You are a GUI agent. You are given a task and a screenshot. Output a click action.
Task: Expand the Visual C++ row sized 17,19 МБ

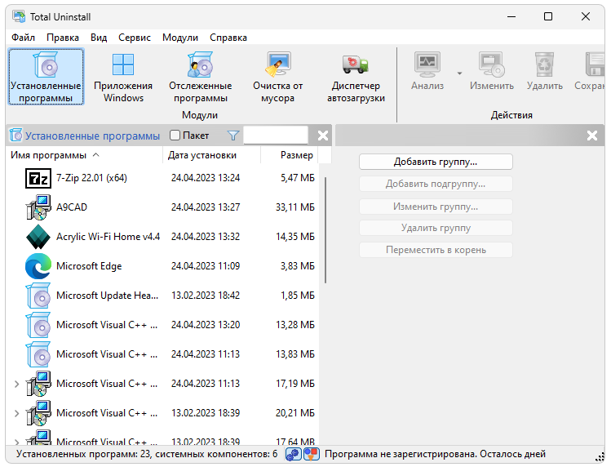(x=16, y=384)
